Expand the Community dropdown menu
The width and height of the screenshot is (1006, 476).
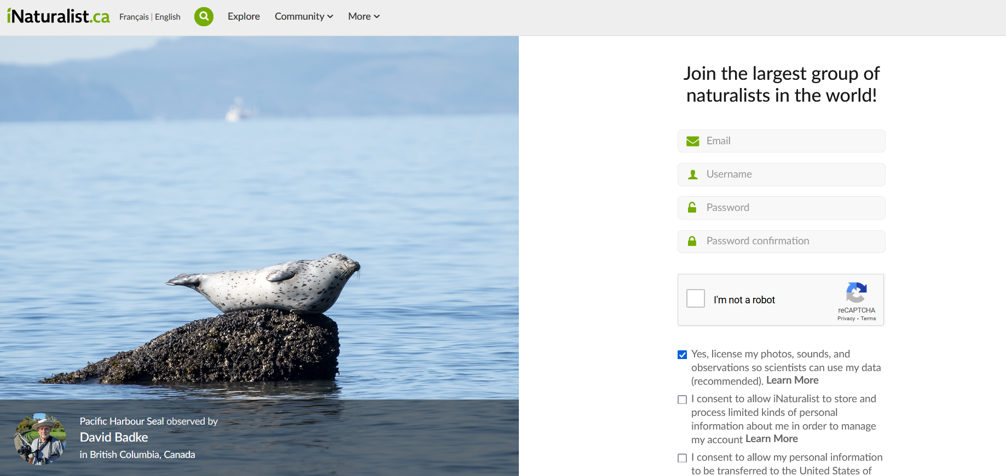coord(304,16)
